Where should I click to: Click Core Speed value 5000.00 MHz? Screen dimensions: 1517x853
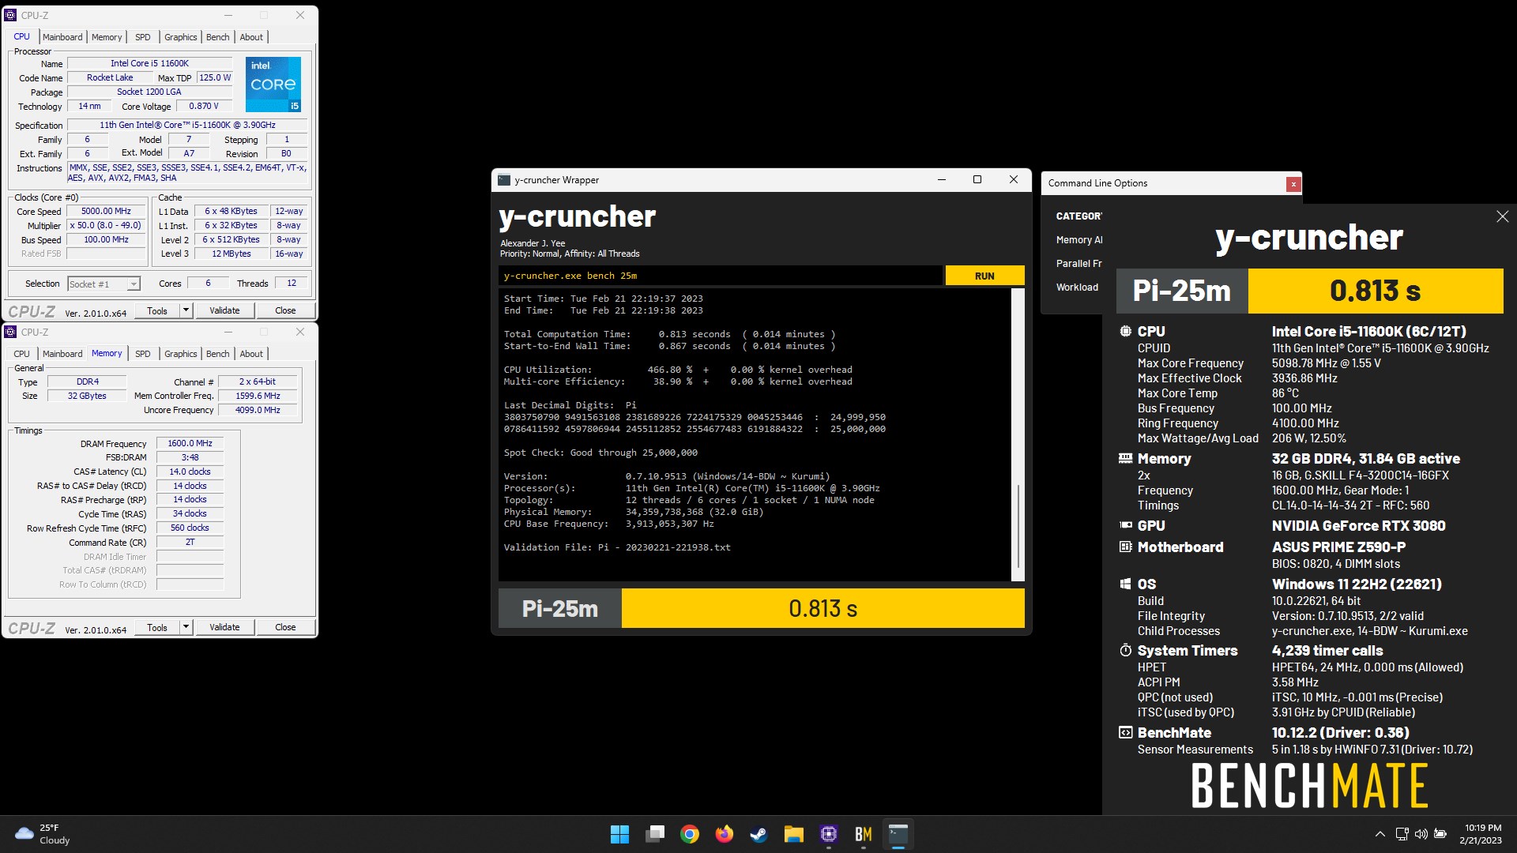pos(106,212)
